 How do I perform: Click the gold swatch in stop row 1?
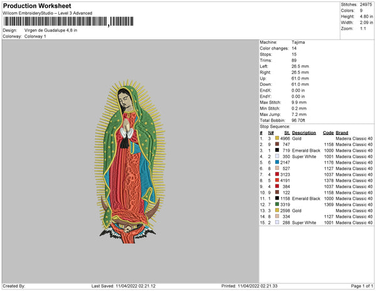pyautogui.click(x=277, y=138)
